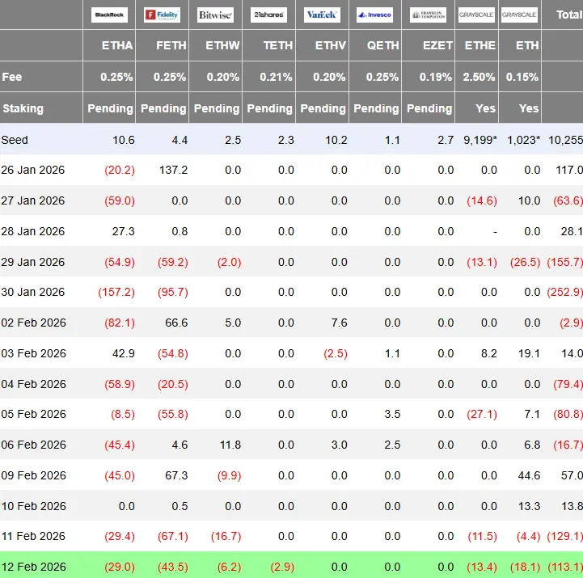583x578 pixels.
Task: Click the Grayscale logo above ETHE
Action: tap(477, 15)
